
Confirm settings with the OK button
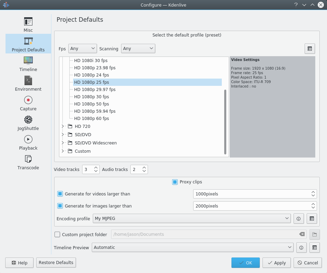(x=246, y=263)
